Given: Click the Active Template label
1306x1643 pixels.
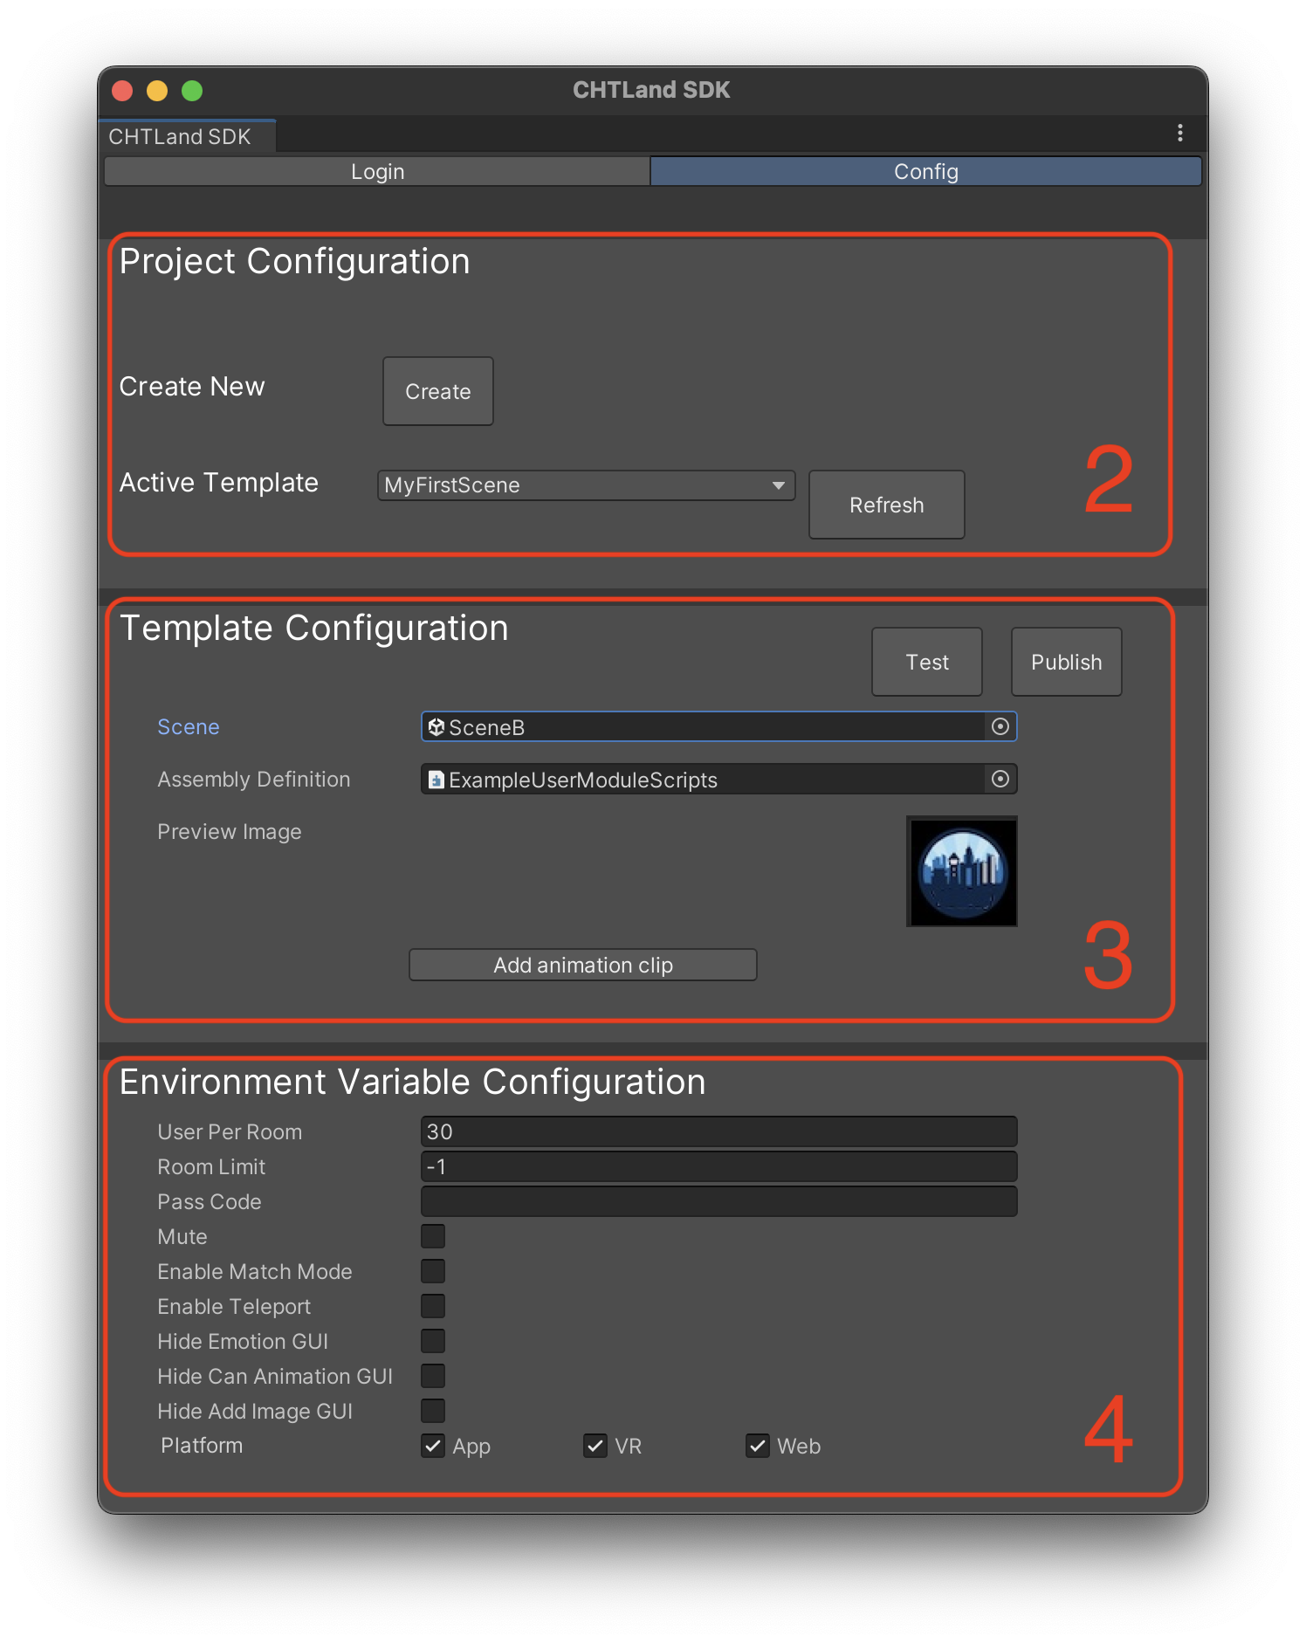Looking at the screenshot, I should click(219, 483).
